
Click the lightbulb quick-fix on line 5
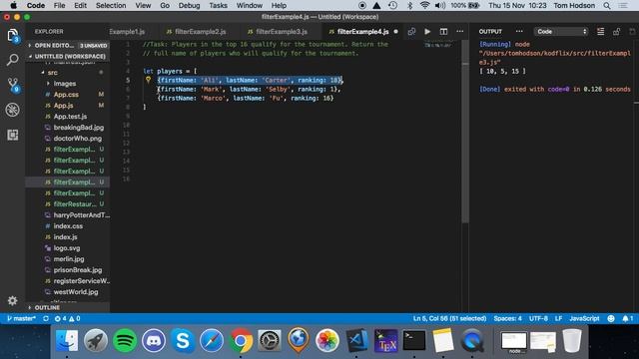(x=149, y=80)
